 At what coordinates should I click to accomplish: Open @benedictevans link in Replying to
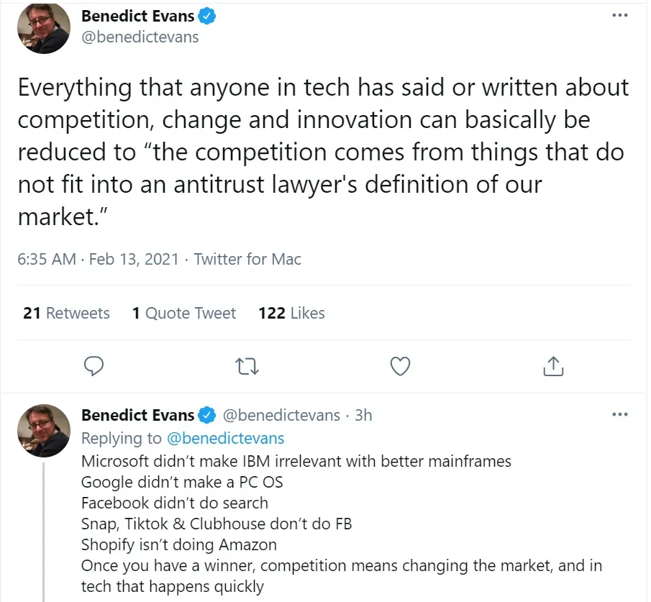coord(225,438)
